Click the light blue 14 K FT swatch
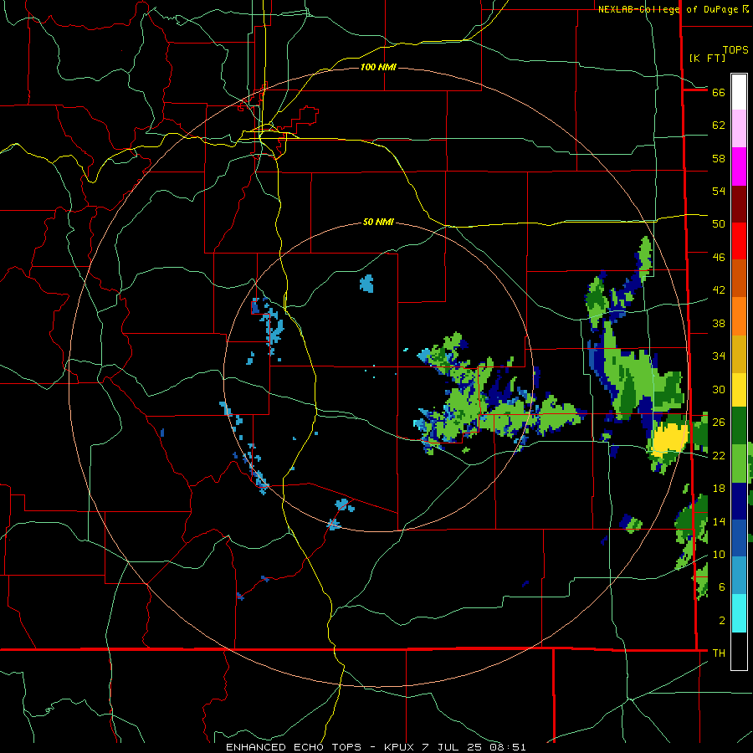 tap(739, 576)
